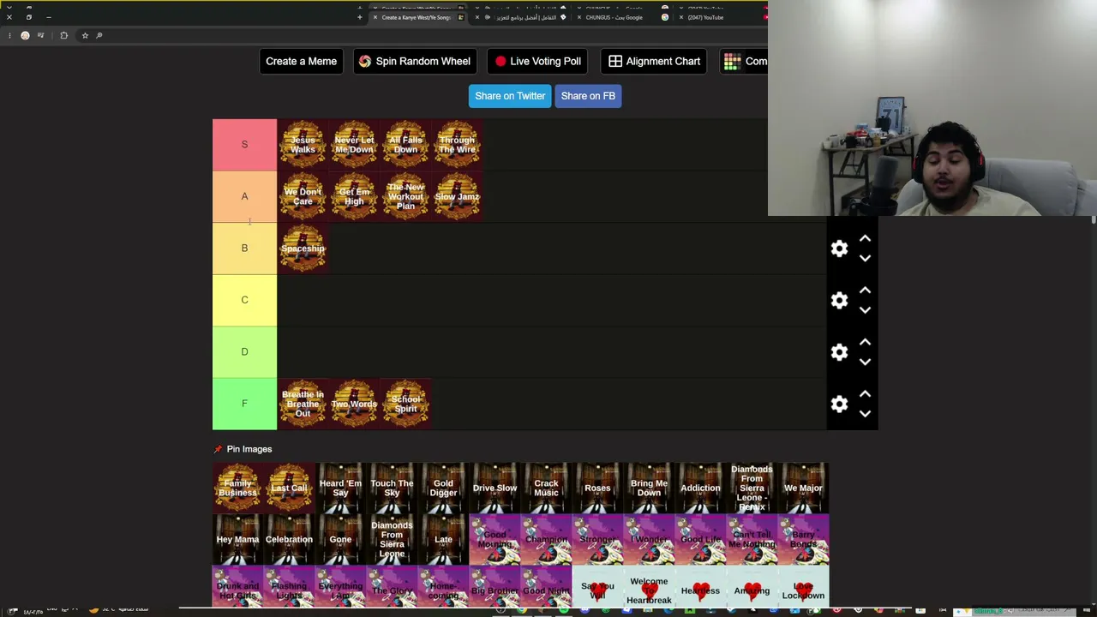The width and height of the screenshot is (1097, 617).
Task: Click the red S tier label
Action: 244,145
